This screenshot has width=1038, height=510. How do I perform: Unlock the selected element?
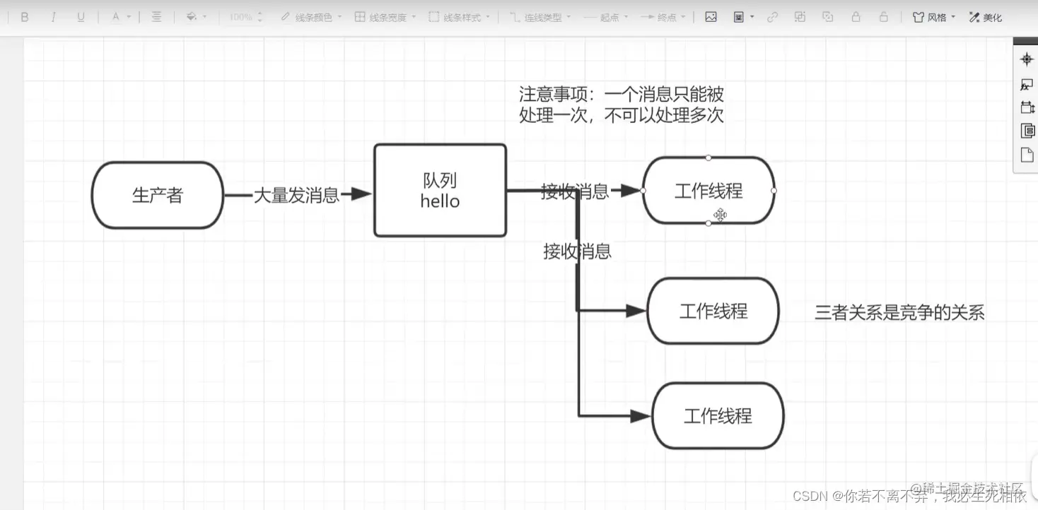(883, 16)
